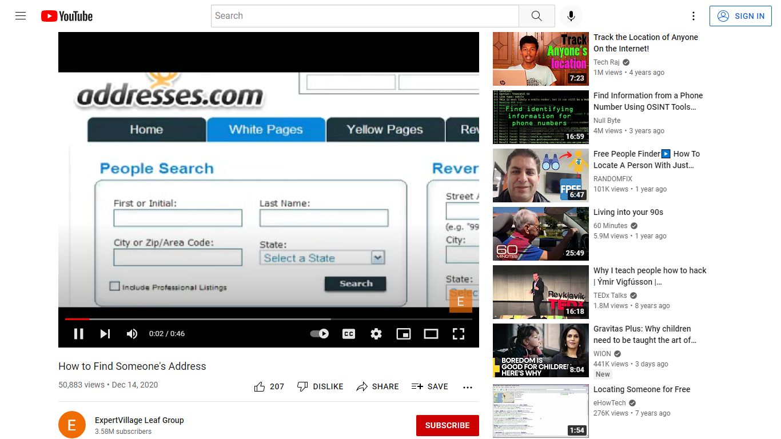The width and height of the screenshot is (781, 439).
Task: Visit the 60 Minutes channel
Action: point(611,226)
